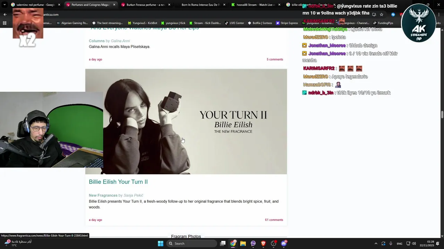Open the notifications bell icon
The width and height of the screenshot is (444, 249).
coord(438,243)
